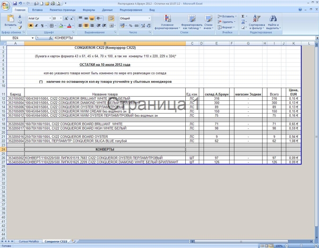Click the text orientation icon
The image size is (319, 248).
99,19
